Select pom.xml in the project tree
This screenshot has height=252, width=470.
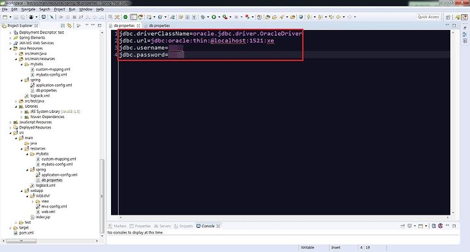click(26, 233)
